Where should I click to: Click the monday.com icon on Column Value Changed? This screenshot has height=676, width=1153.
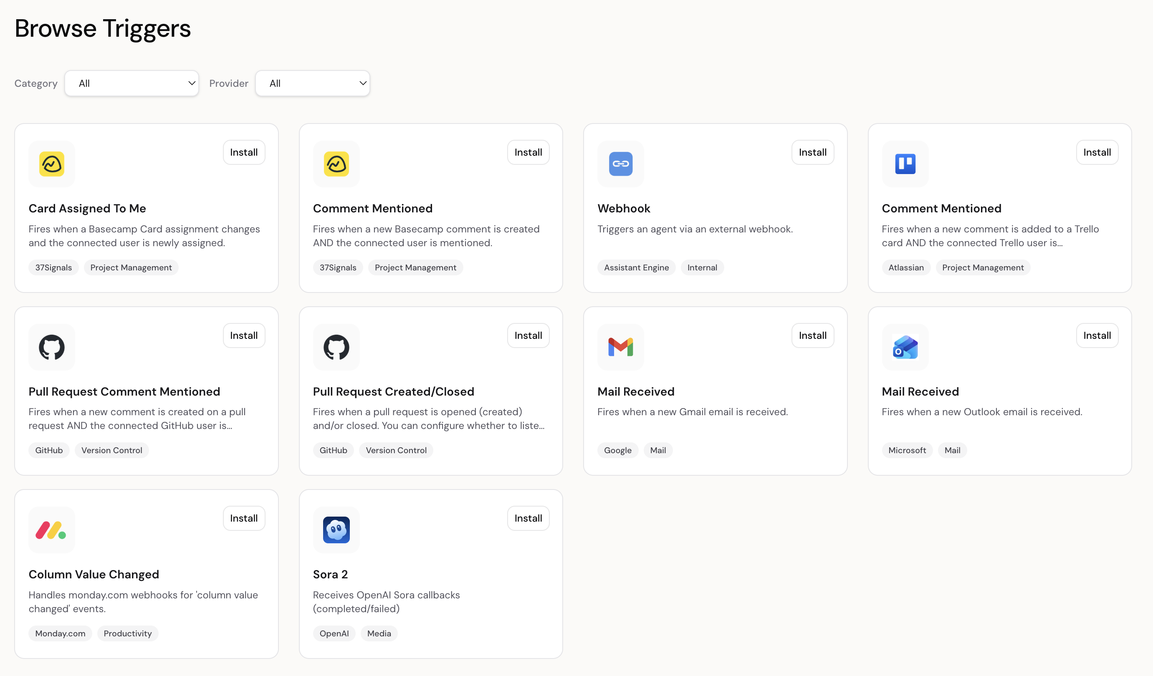(52, 530)
